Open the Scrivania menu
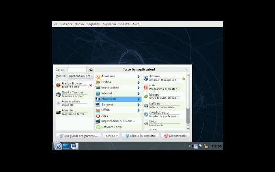 point(109,24)
